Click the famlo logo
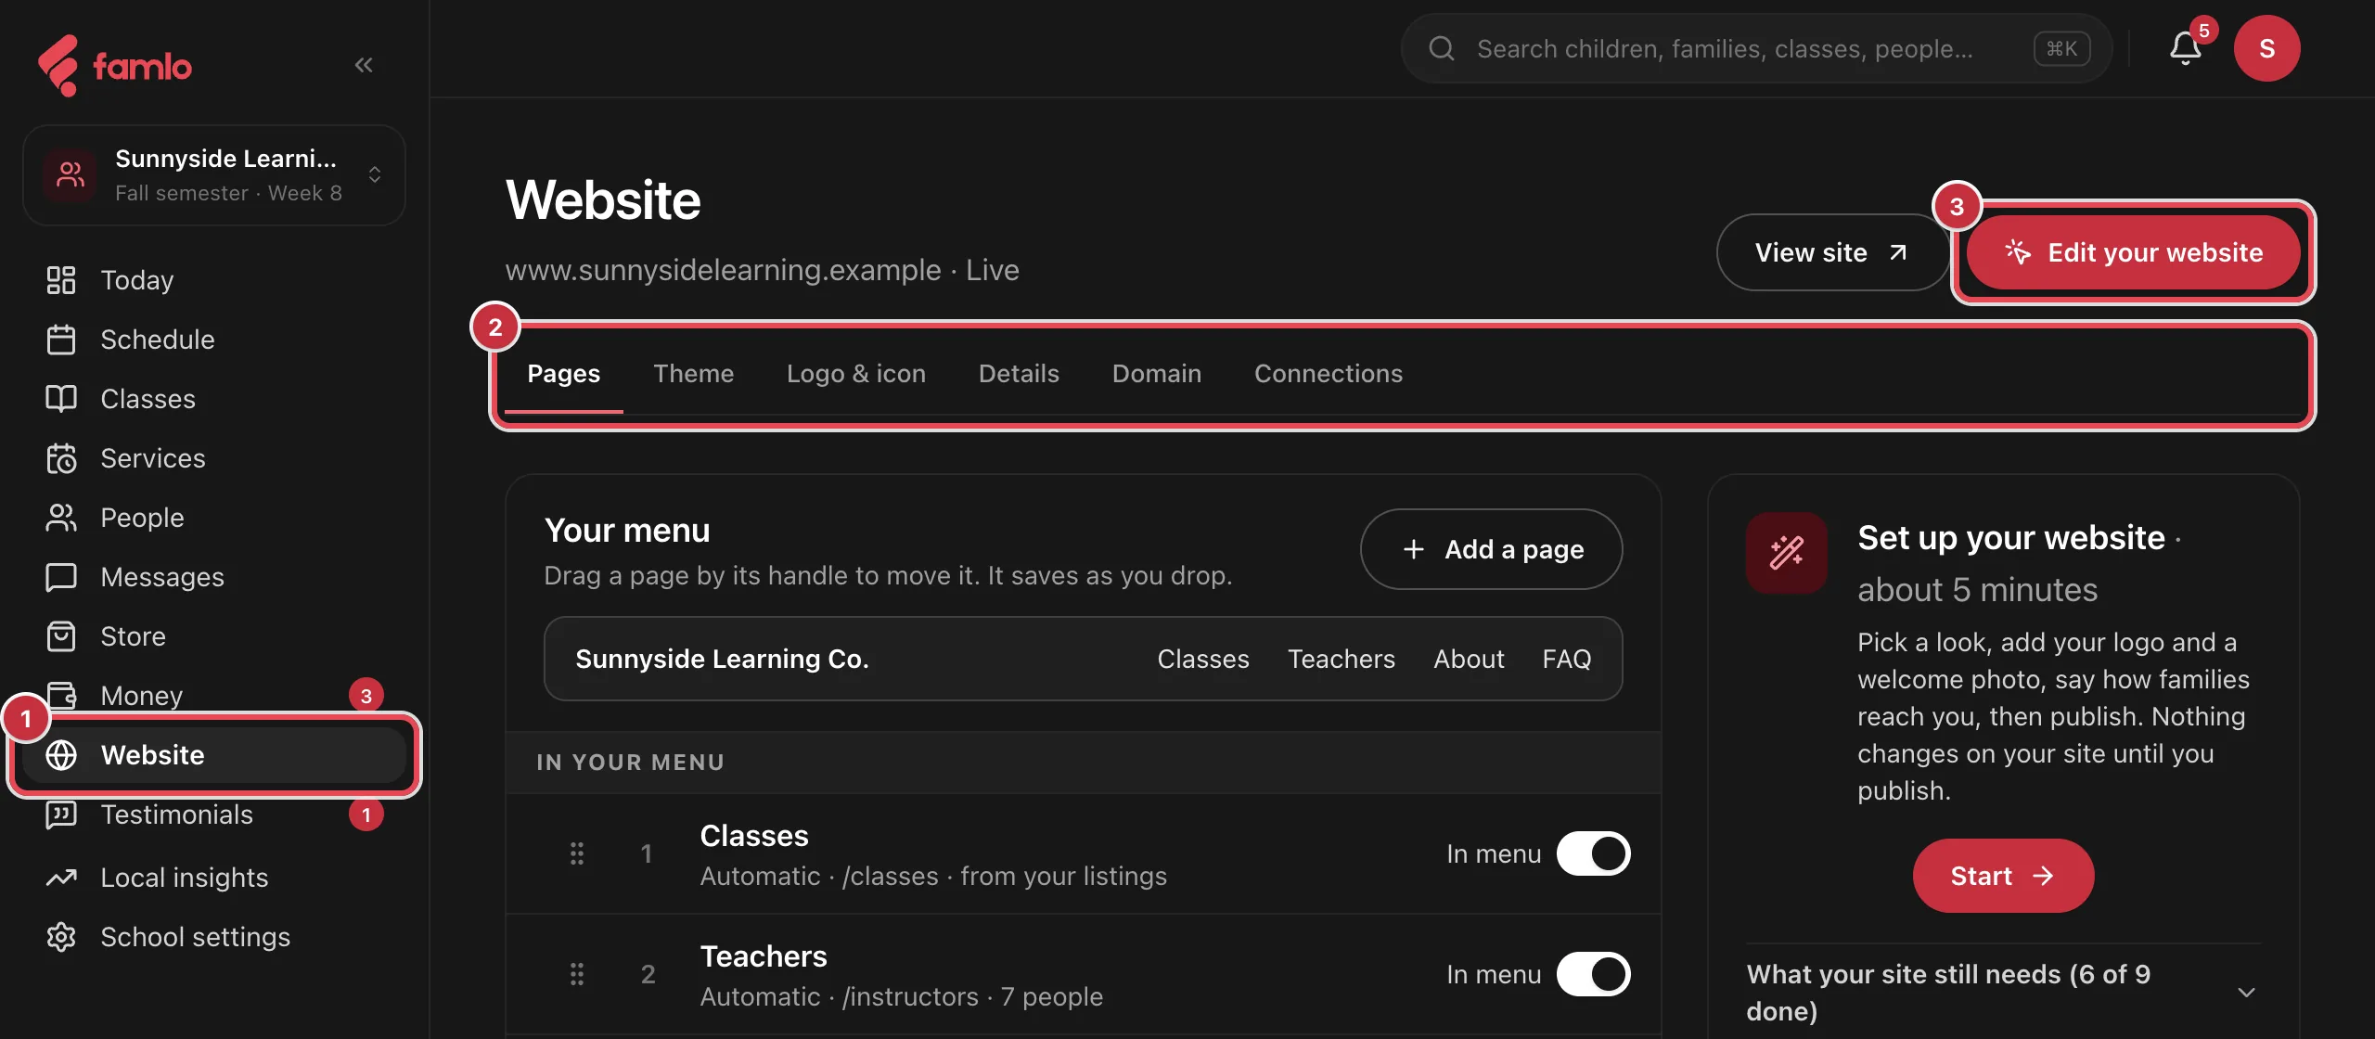 [x=114, y=66]
